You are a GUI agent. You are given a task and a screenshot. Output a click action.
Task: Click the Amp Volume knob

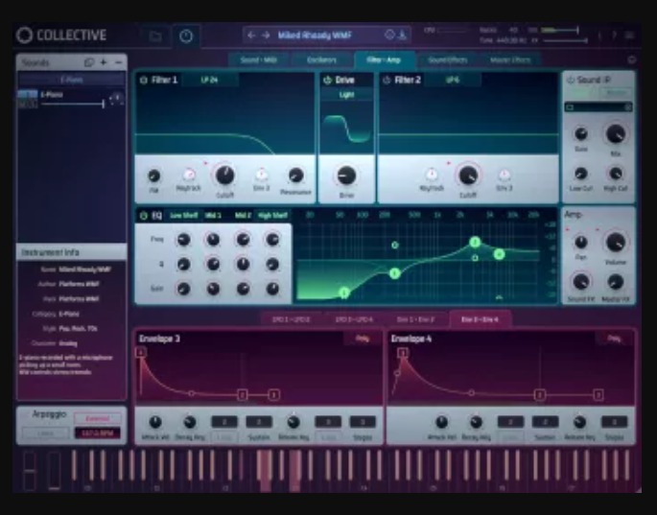[616, 243]
